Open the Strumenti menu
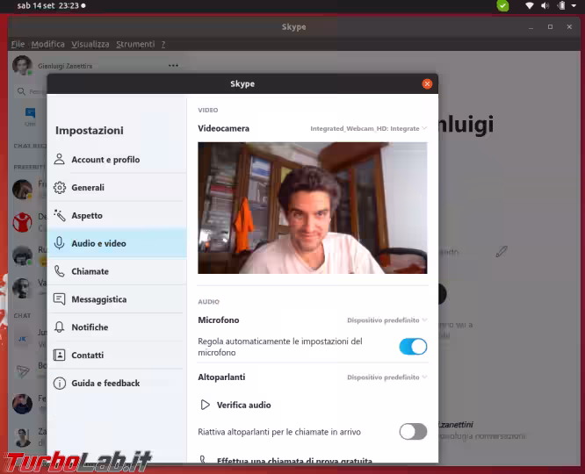The height and width of the screenshot is (474, 585). pyautogui.click(x=135, y=45)
